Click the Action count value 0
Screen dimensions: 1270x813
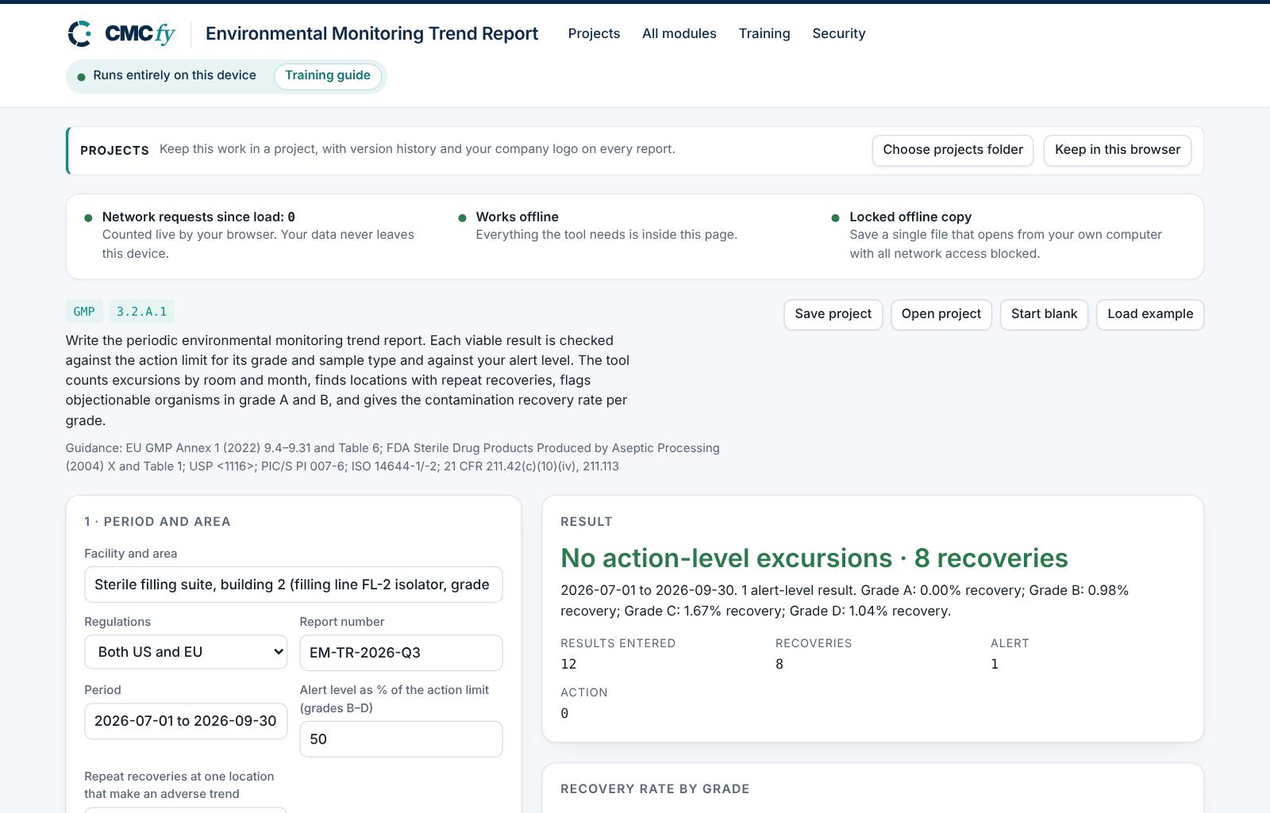coord(564,713)
